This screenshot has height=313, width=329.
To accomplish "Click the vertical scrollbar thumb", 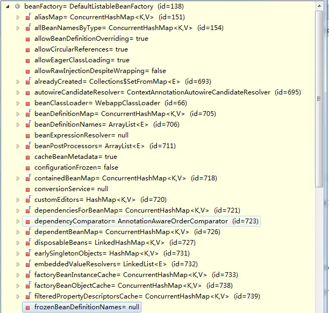I will click(319, 99).
